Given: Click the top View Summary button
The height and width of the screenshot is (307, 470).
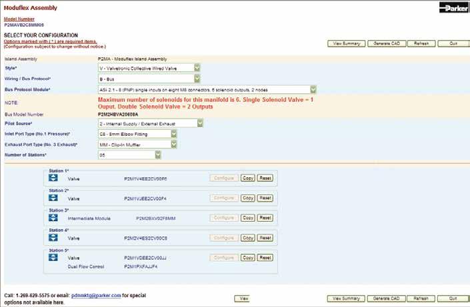Looking at the screenshot, I should click(346, 43).
